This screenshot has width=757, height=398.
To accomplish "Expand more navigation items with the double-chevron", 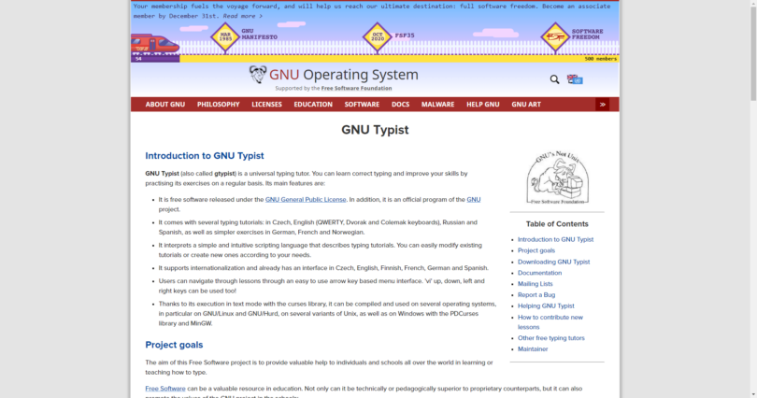I will [602, 105].
